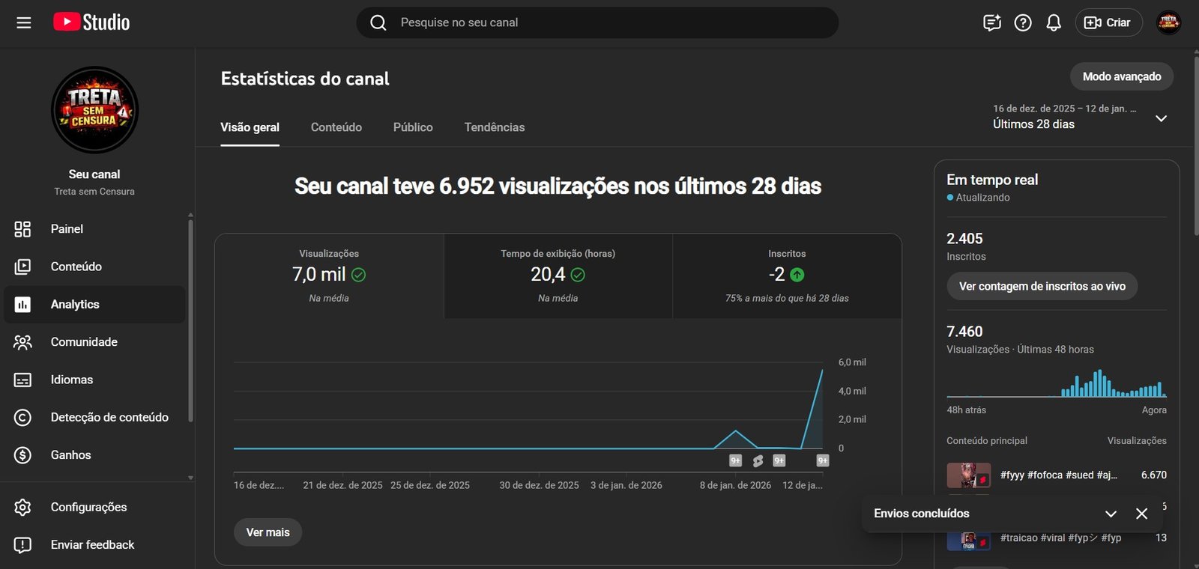The image size is (1199, 569).
Task: Click the "Atualizando" status text
Action: pyautogui.click(x=982, y=198)
